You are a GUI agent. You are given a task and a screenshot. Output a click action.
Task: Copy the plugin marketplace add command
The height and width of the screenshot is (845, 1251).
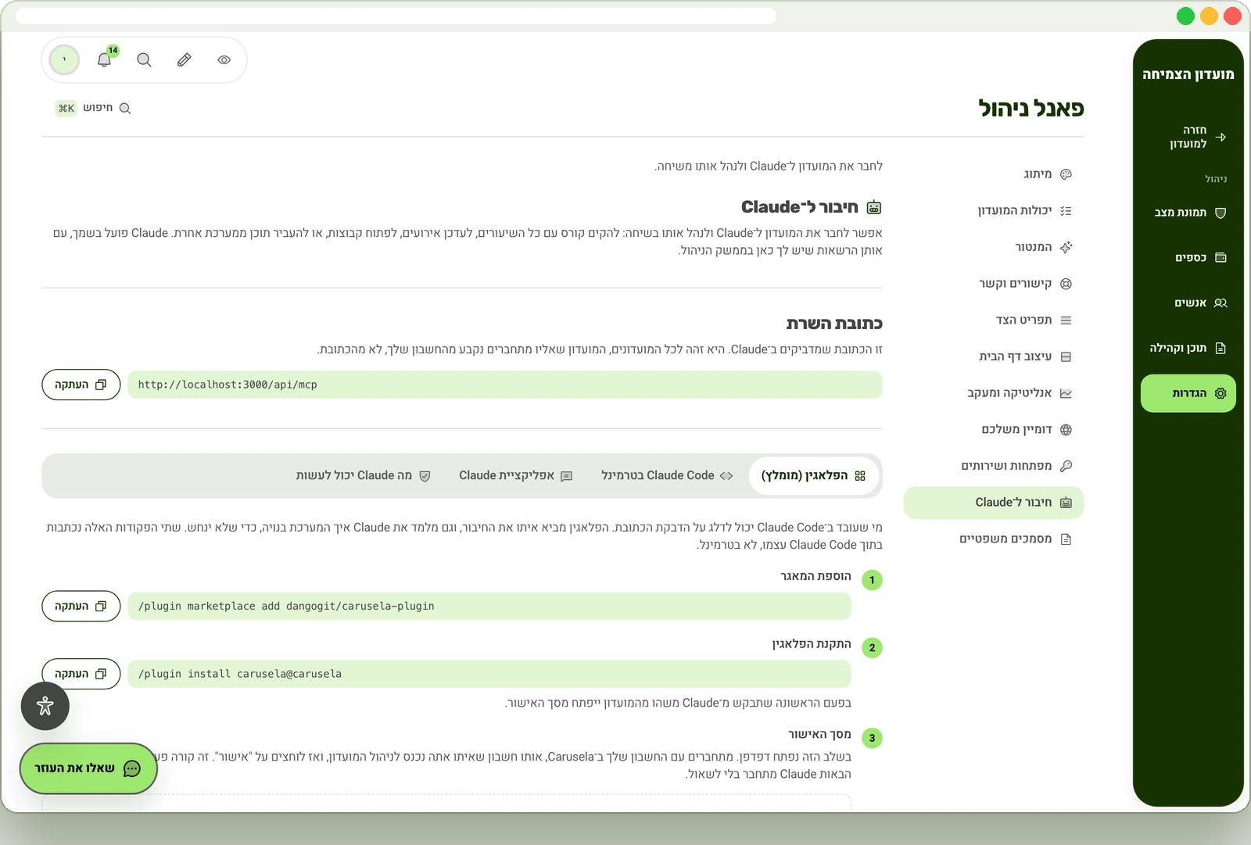[x=81, y=606]
